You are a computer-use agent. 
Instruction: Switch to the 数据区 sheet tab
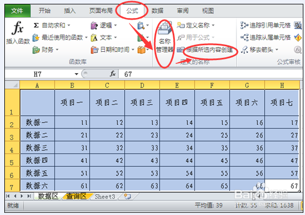click(x=48, y=196)
